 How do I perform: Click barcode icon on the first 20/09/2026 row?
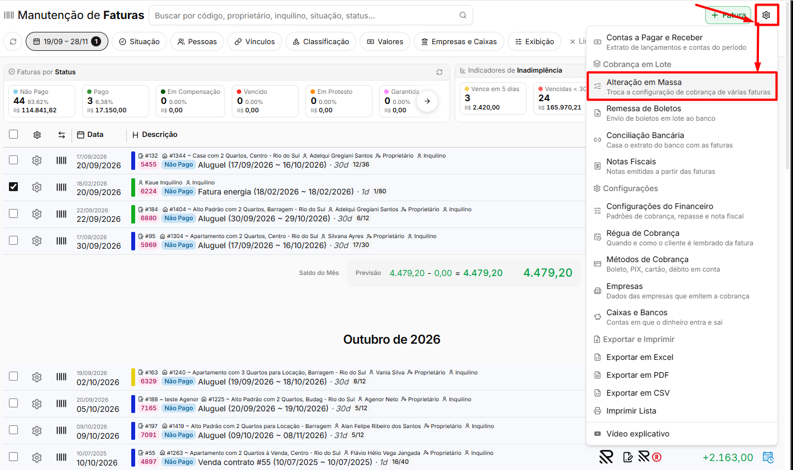coord(61,160)
